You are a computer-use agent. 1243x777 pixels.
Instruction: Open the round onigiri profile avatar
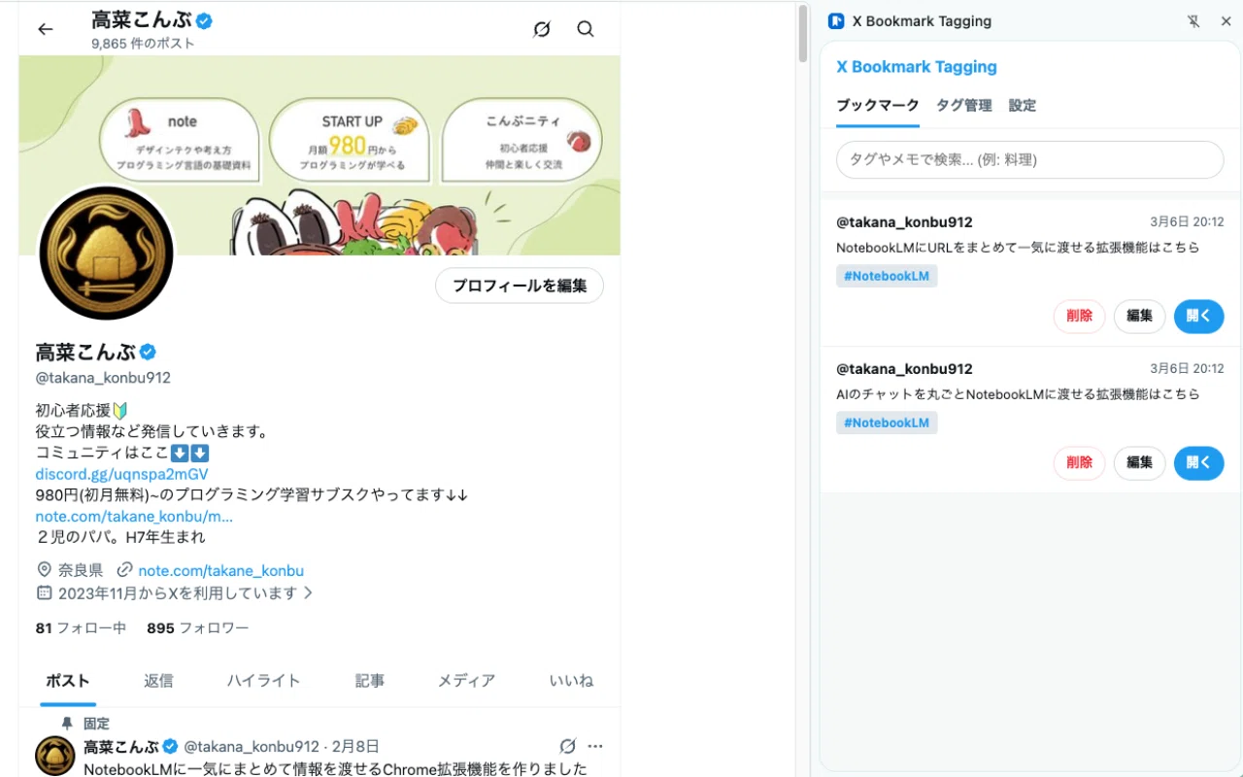point(106,253)
